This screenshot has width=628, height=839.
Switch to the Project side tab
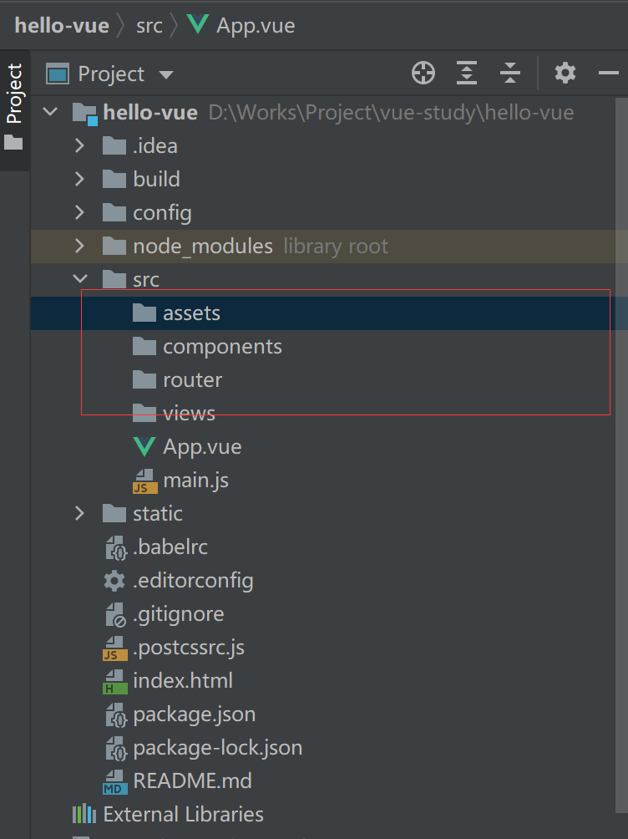(14, 94)
